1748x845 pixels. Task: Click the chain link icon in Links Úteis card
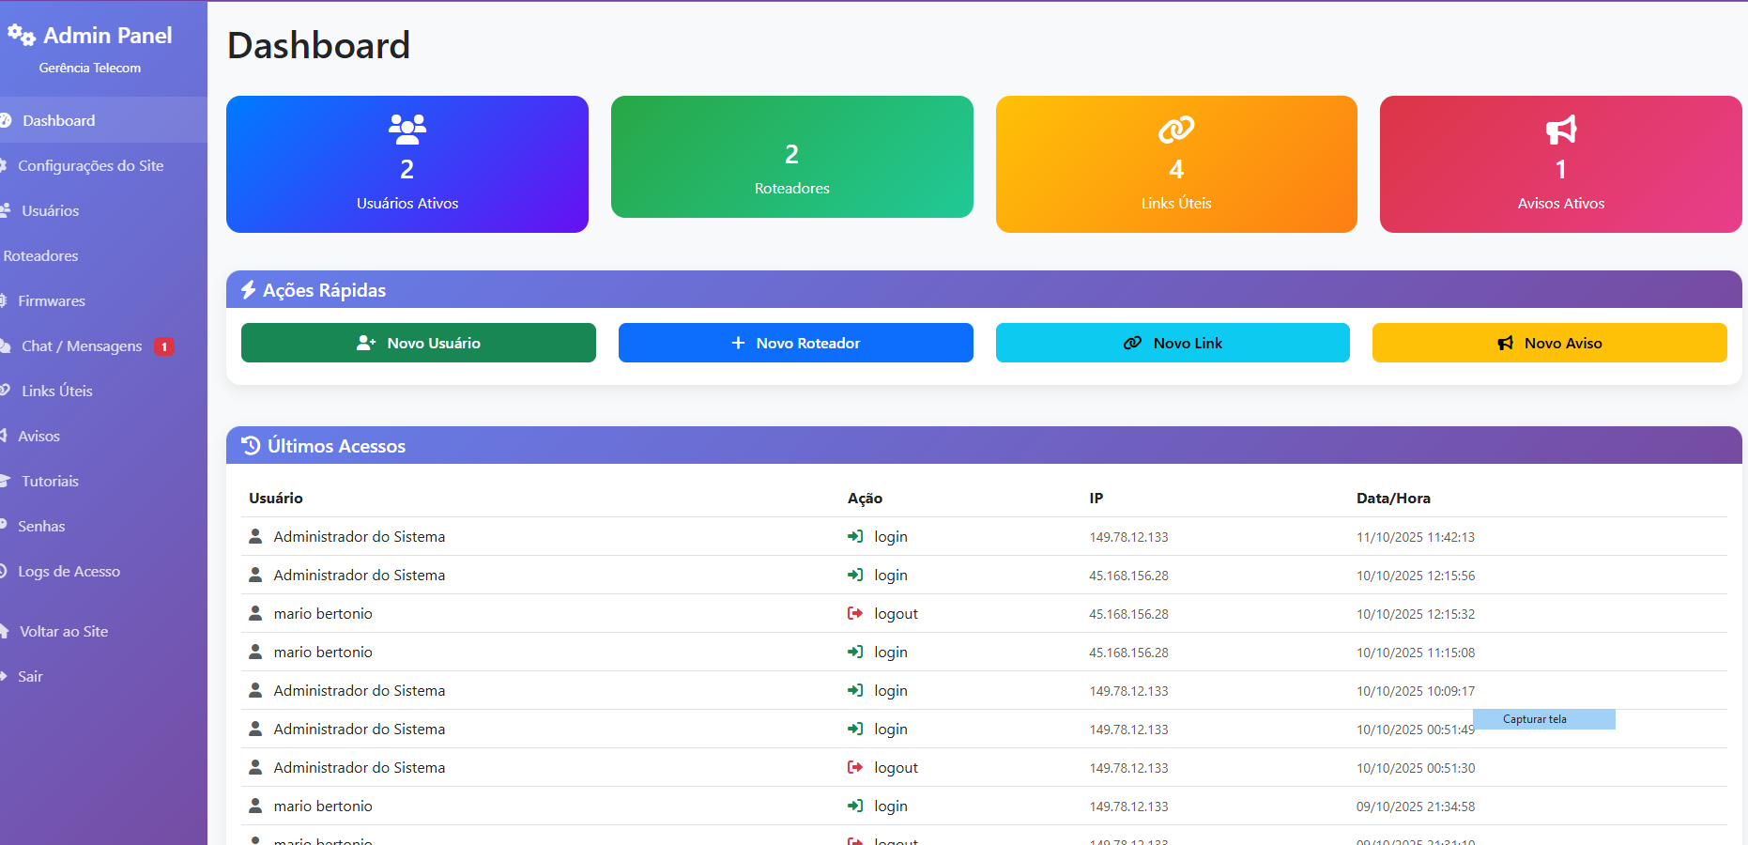[1175, 130]
